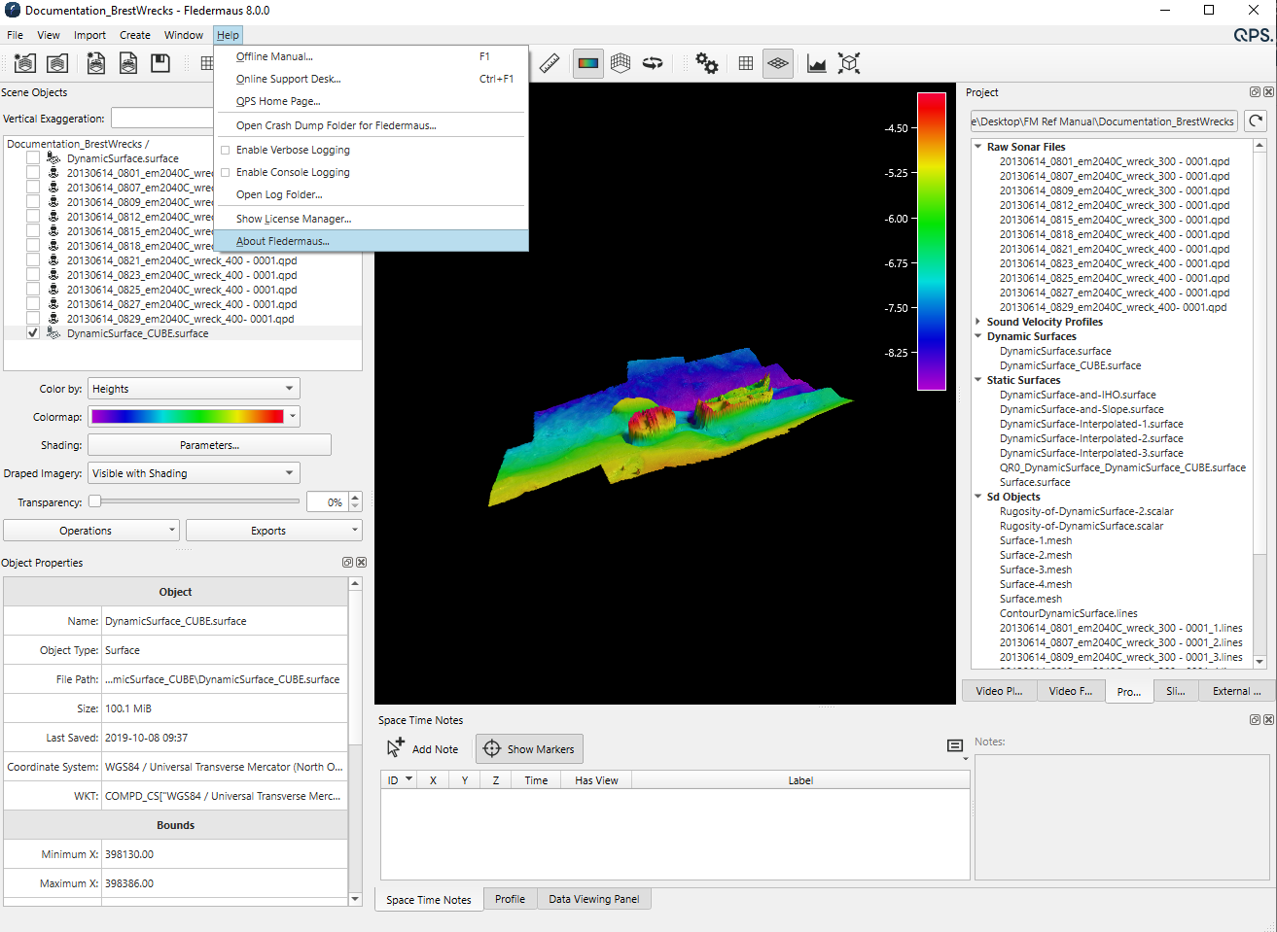Click the ruler measurement tool icon

pos(550,64)
